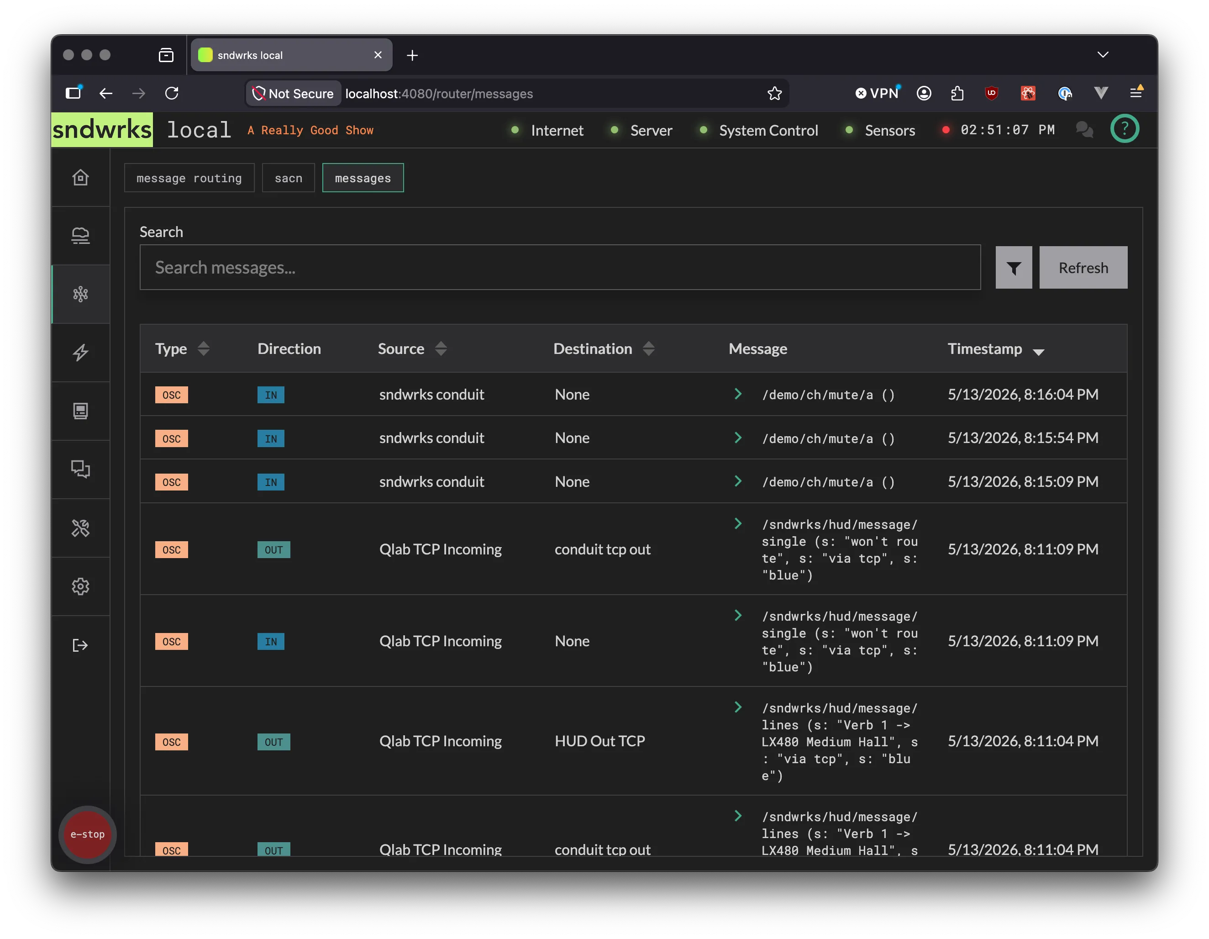This screenshot has height=939, width=1209.
Task: Open the cloud server sidebar icon
Action: pos(81,235)
